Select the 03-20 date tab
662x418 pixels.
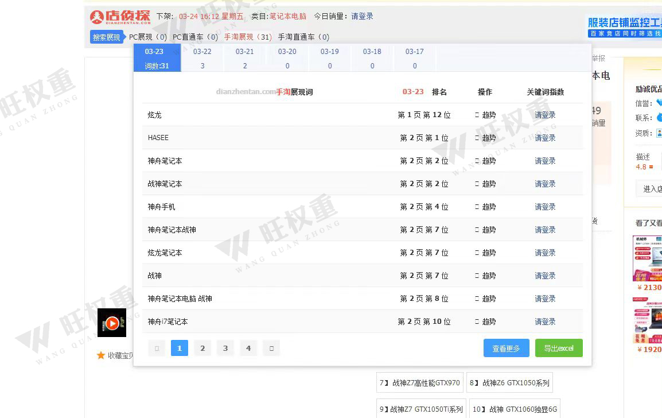pyautogui.click(x=287, y=58)
